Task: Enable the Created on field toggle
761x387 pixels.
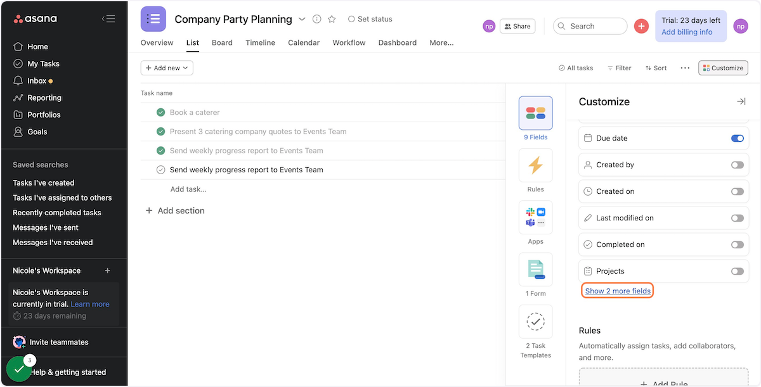Action: (737, 191)
